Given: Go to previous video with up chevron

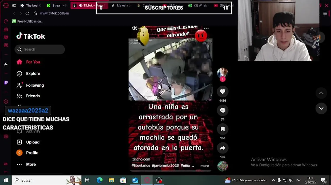Looking at the screenshot, I should pos(321,93).
